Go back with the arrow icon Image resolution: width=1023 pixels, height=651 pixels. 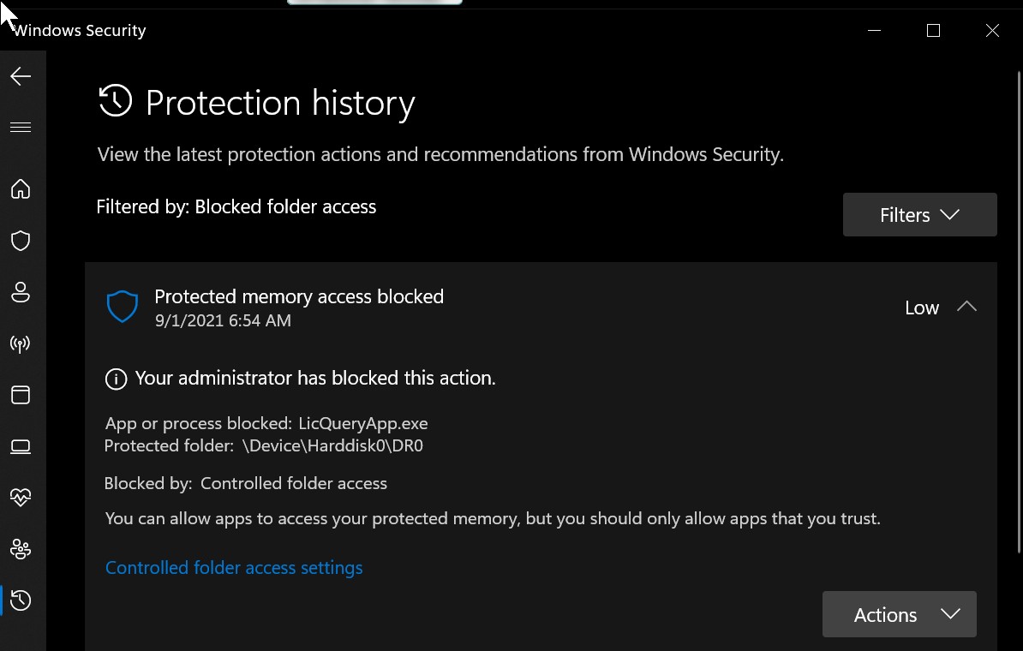point(21,76)
